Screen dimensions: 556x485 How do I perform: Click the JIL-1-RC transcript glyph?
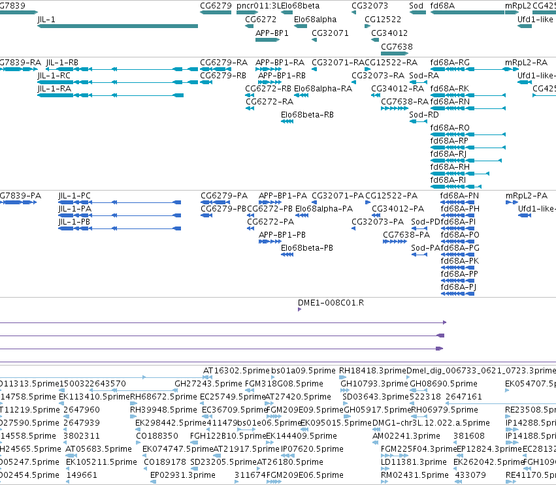point(118,82)
